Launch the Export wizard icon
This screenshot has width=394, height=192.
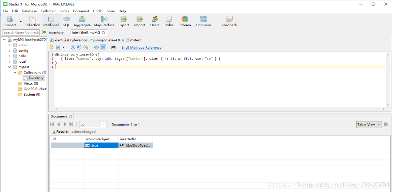pos(123,21)
